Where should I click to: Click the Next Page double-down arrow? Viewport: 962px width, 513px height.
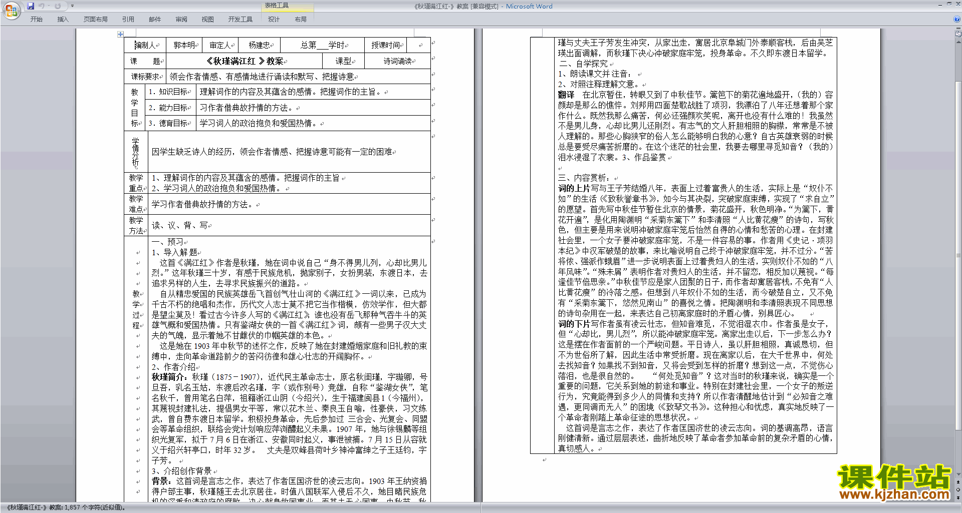coord(958,497)
